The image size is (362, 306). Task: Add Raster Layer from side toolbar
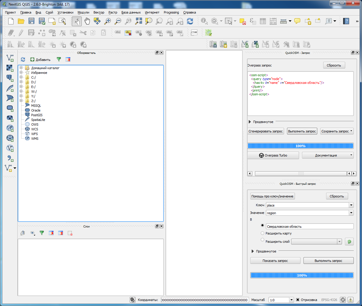10,68
